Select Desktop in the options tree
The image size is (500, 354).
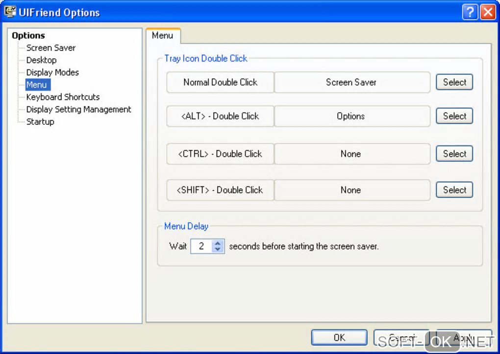click(x=41, y=60)
